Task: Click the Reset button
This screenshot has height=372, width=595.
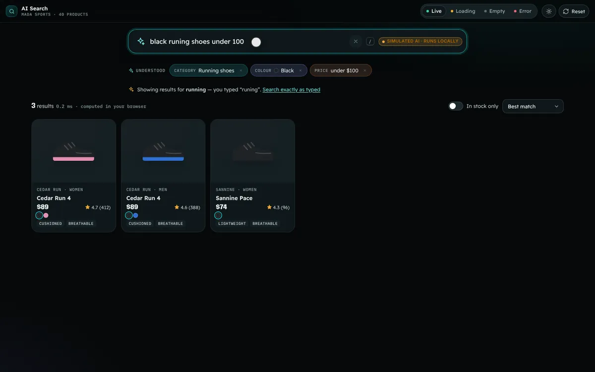Action: click(x=574, y=11)
